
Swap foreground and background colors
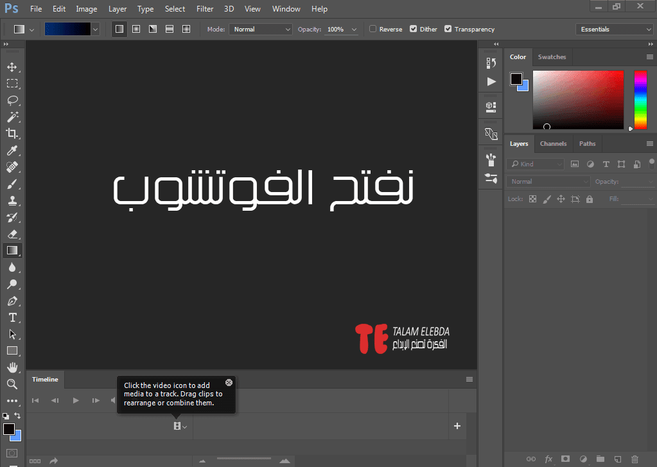(x=17, y=416)
